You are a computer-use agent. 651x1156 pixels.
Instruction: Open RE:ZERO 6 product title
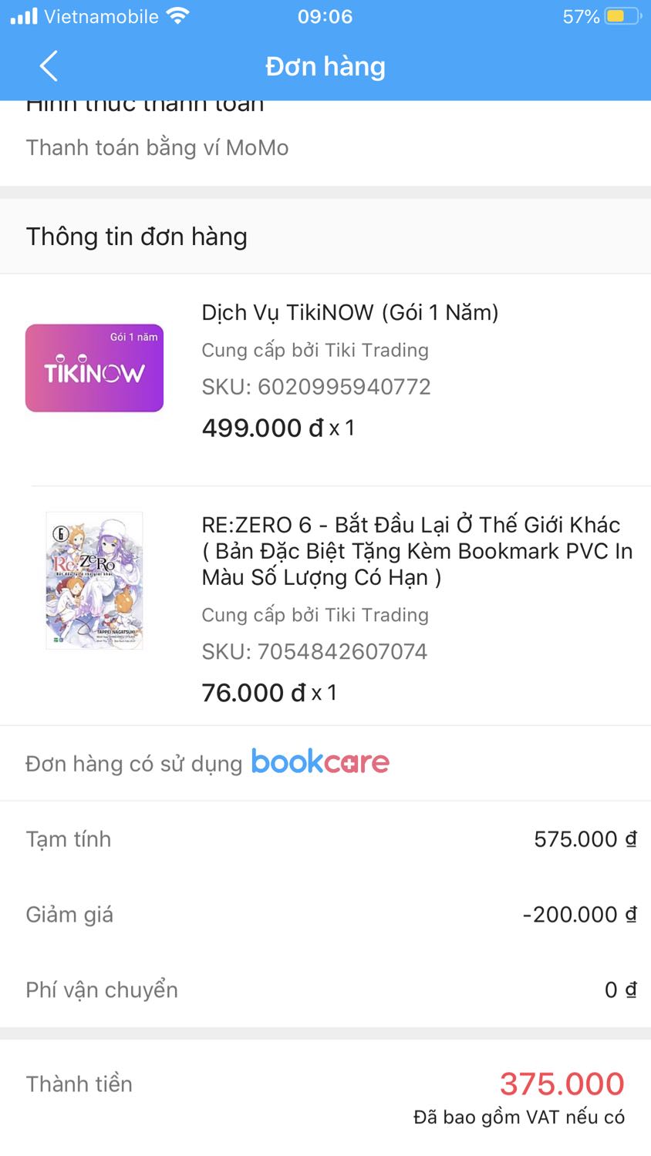(x=417, y=550)
